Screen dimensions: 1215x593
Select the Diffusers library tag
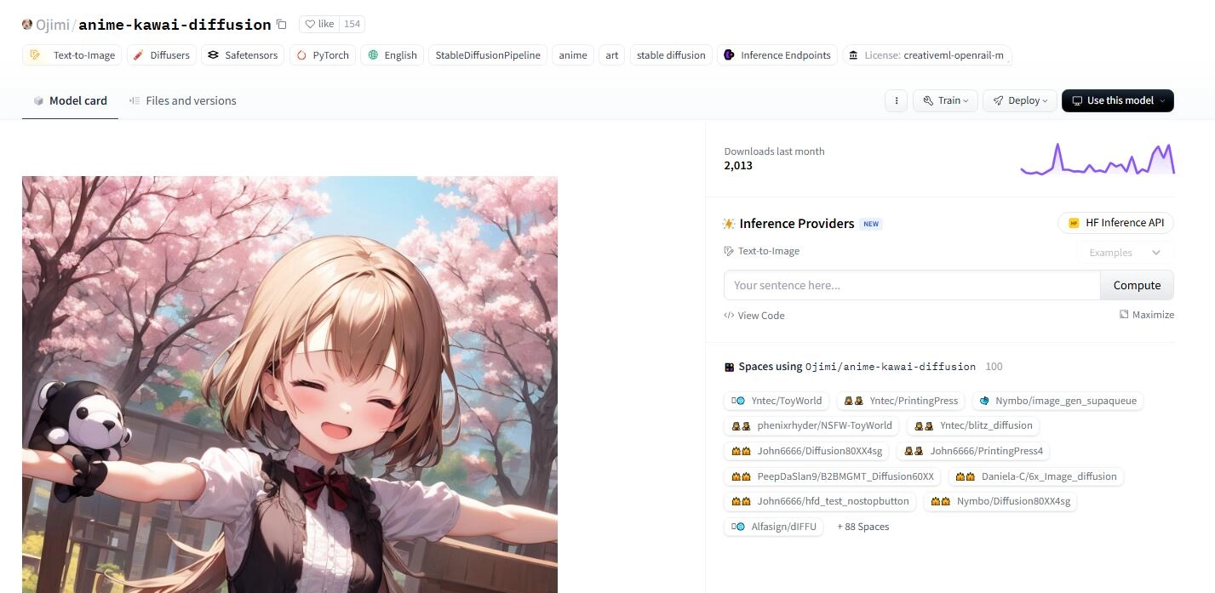coord(162,55)
